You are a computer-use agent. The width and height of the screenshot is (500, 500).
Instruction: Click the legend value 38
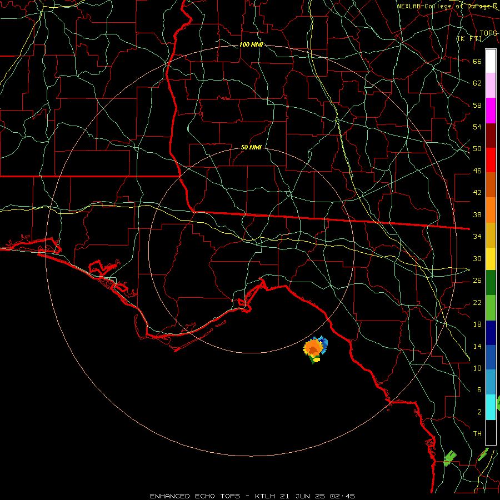pos(477,214)
